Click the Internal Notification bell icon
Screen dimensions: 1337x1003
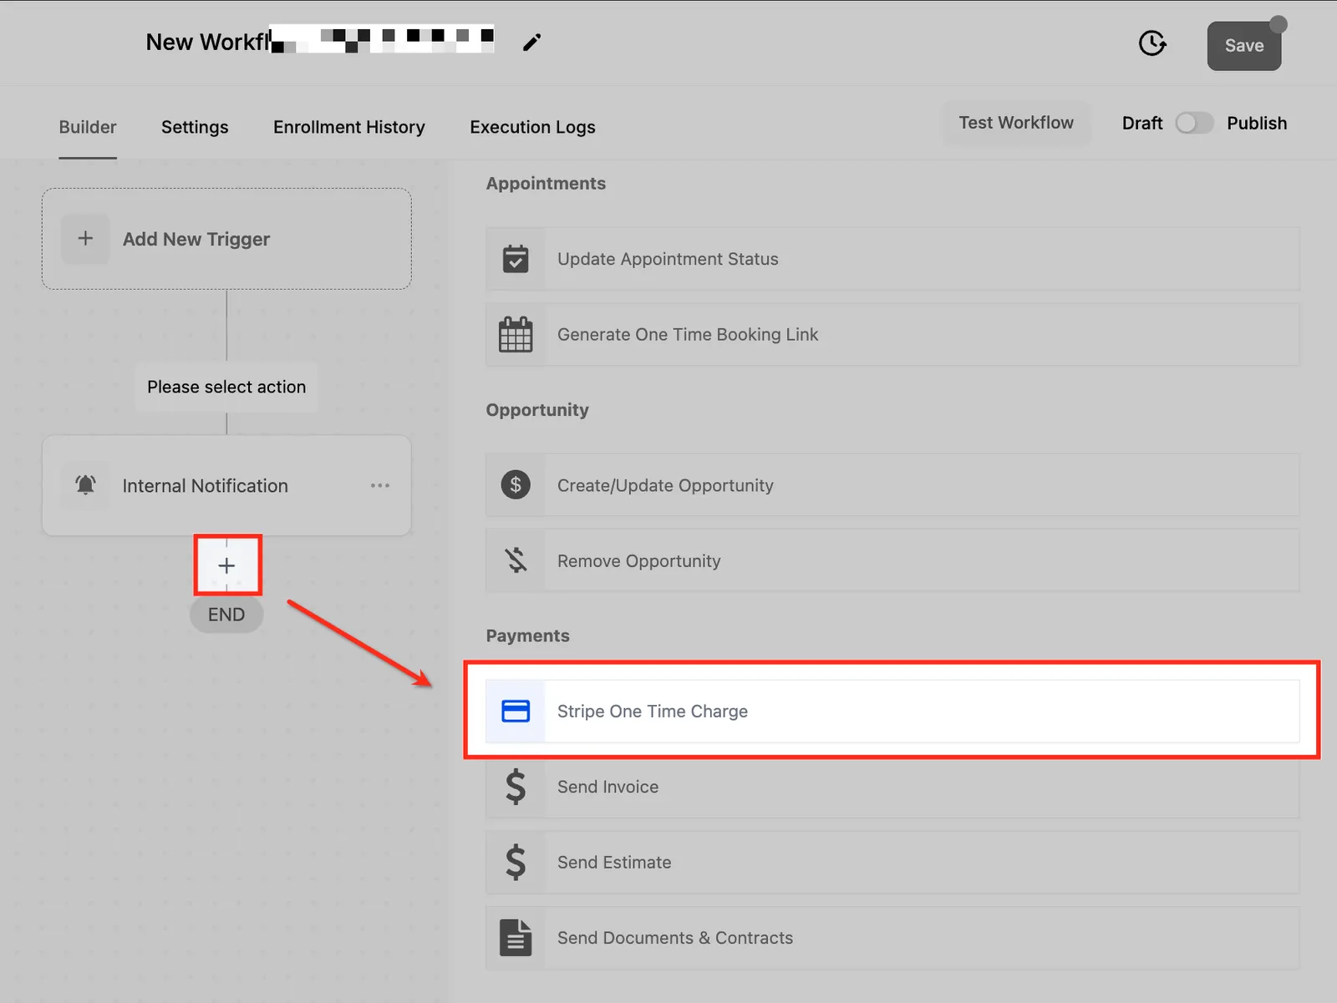tap(85, 485)
